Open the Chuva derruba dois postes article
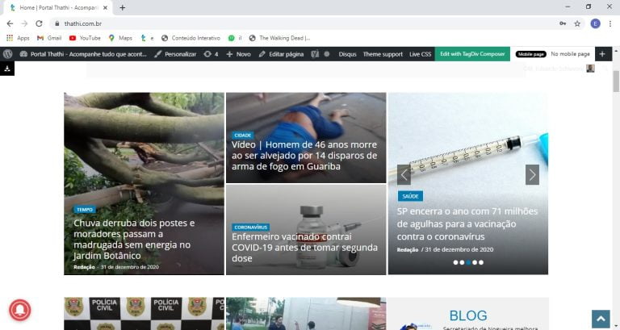This screenshot has height=330, width=620. coord(134,240)
